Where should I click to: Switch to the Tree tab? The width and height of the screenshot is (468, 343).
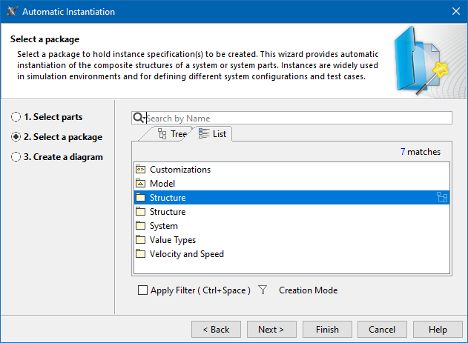(172, 134)
